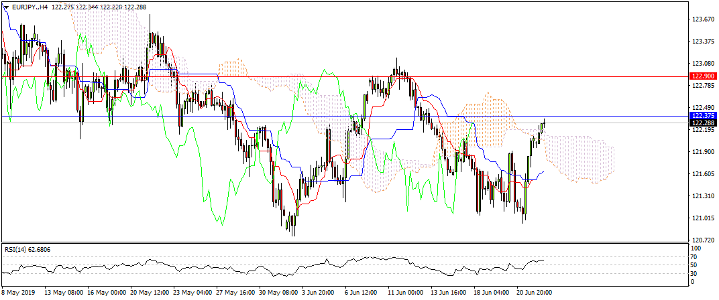This screenshot has width=719, height=300.
Task: Click the current price 122.288 tag
Action: click(703, 123)
